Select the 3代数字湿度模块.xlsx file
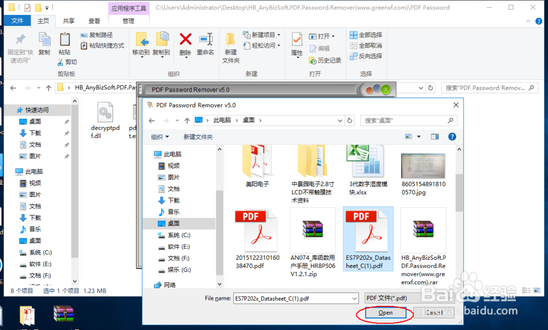The width and height of the screenshot is (548, 330). point(368,171)
